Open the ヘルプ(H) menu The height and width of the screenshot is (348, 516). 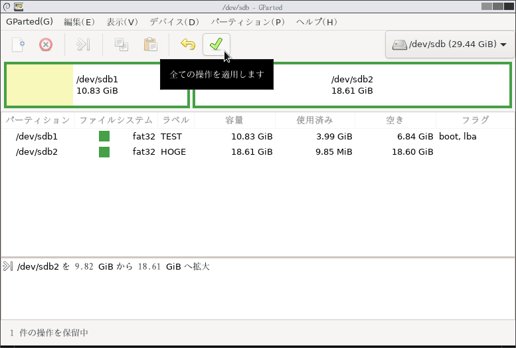pos(317,22)
